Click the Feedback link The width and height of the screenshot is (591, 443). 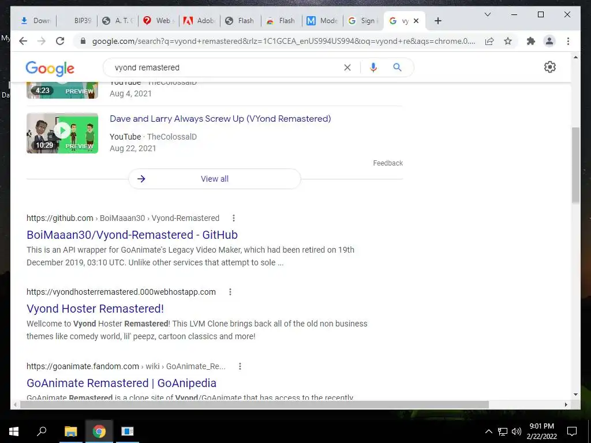click(388, 163)
